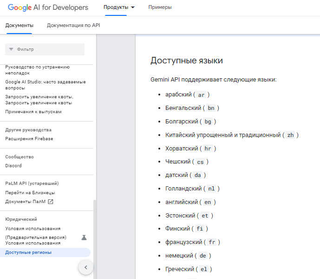Open Примечания к выпускам

coord(33,112)
